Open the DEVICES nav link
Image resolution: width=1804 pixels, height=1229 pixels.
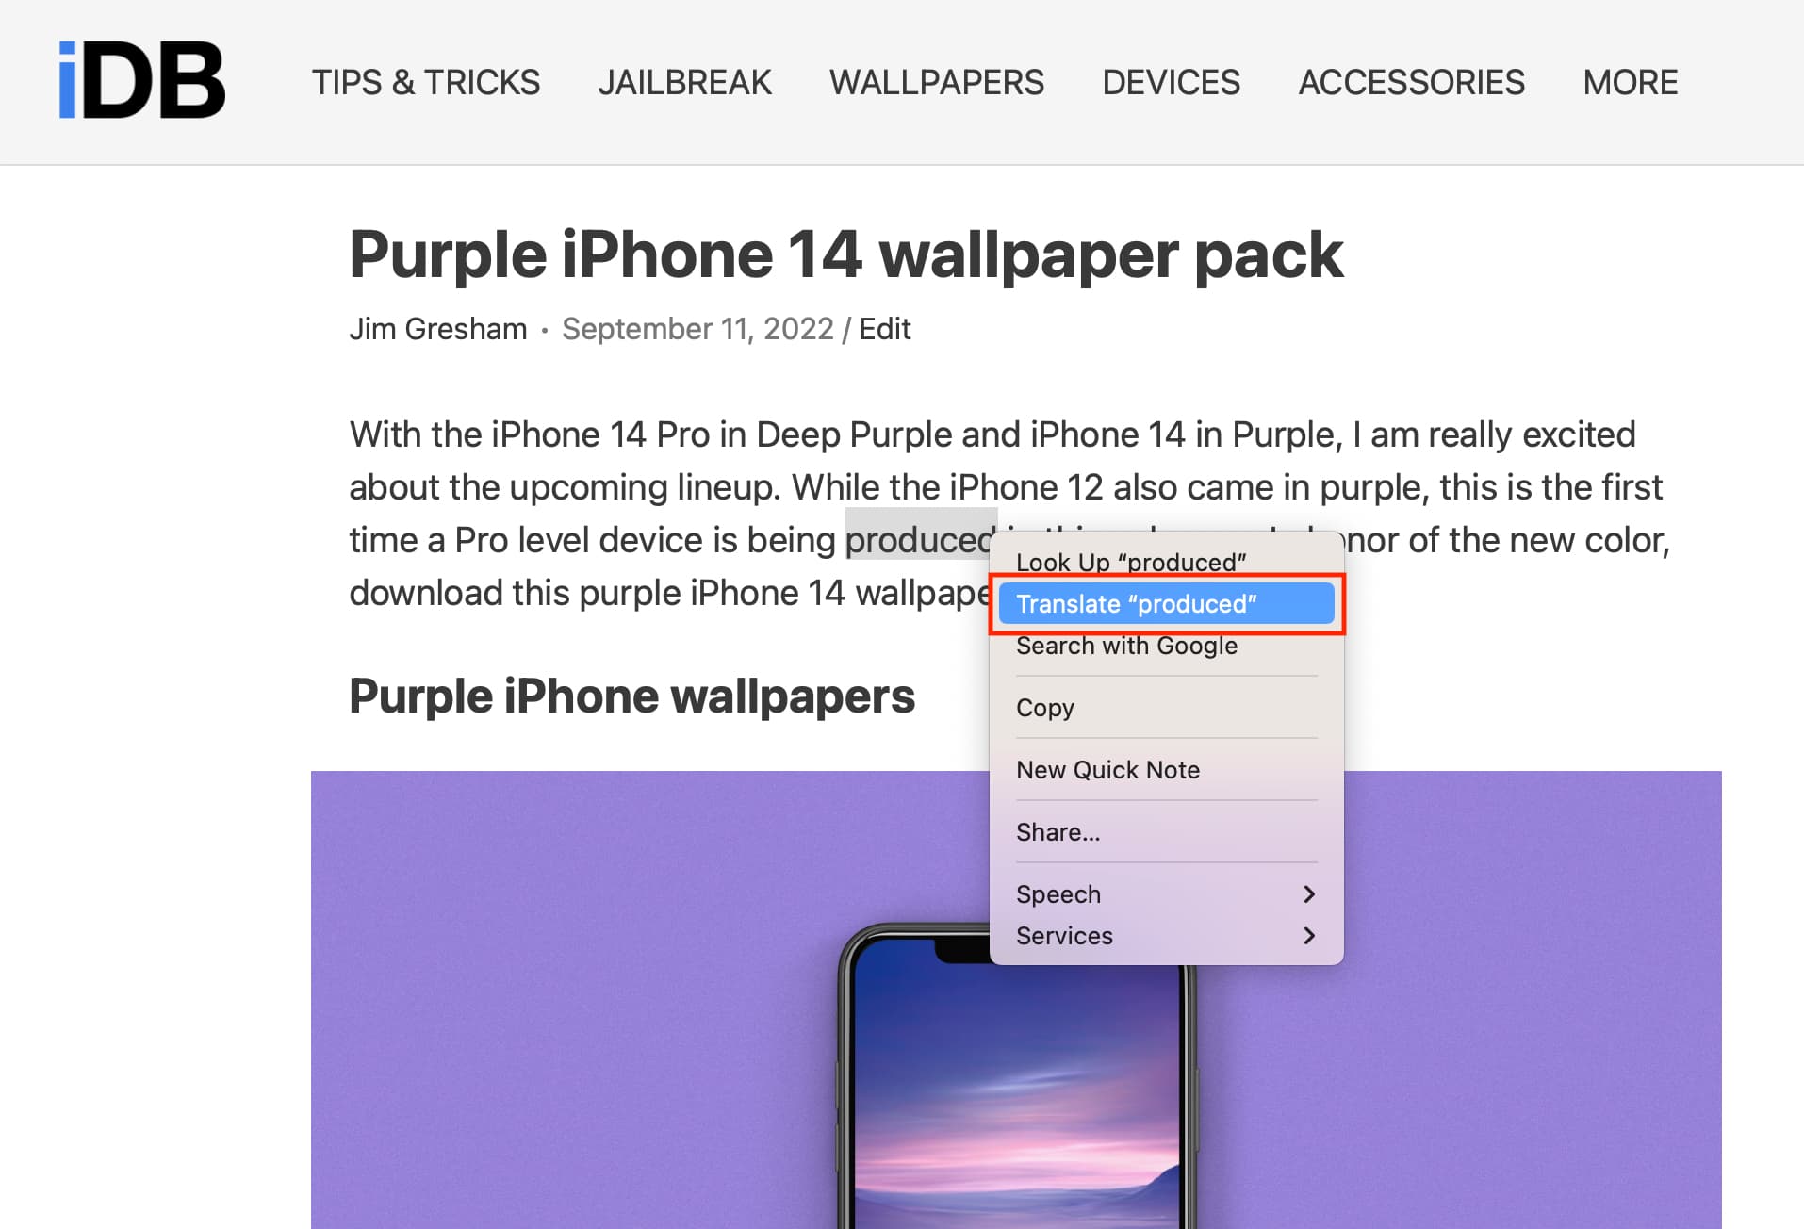pyautogui.click(x=1172, y=82)
